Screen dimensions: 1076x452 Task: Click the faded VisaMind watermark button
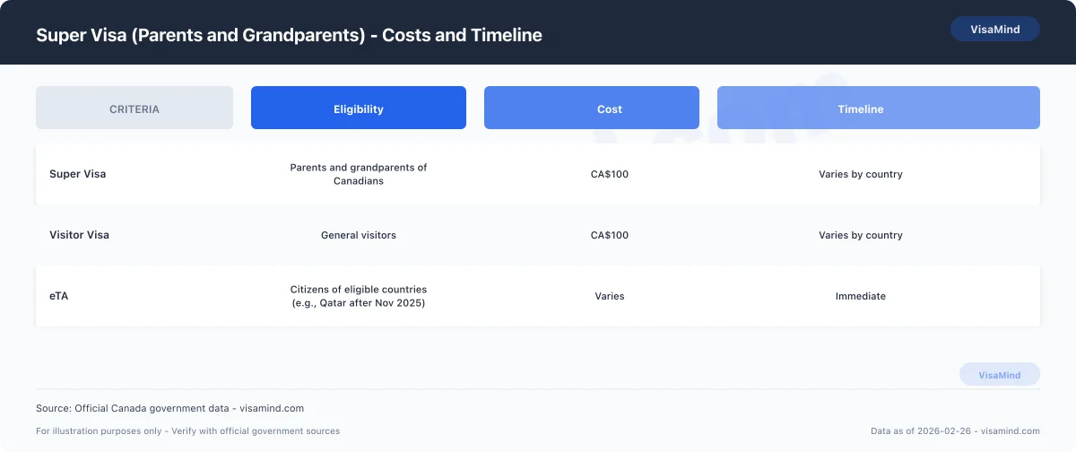tap(999, 375)
